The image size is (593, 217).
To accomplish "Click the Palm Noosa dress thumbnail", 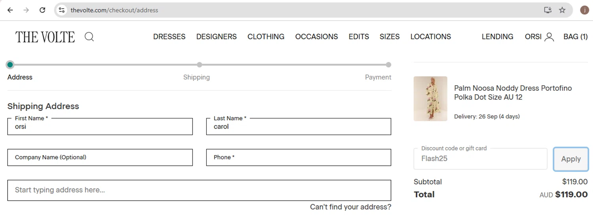I will tap(430, 99).
